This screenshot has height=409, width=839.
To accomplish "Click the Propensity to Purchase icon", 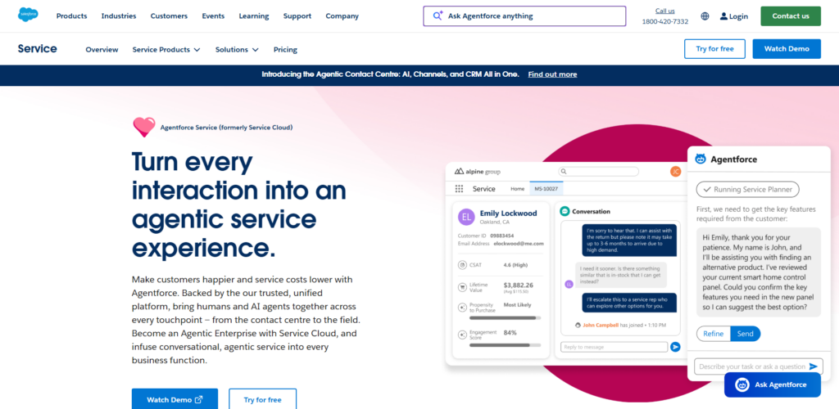I will (462, 308).
